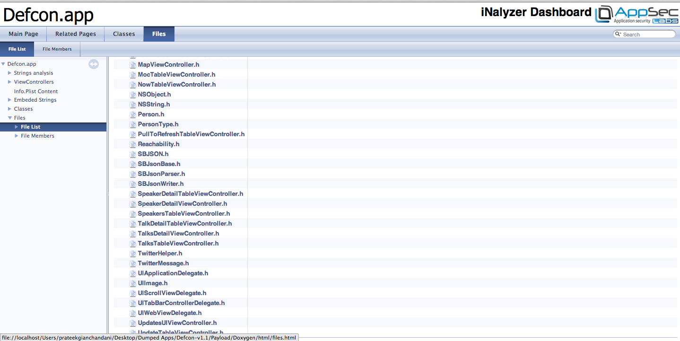Select the File List sub-tab

[17, 49]
